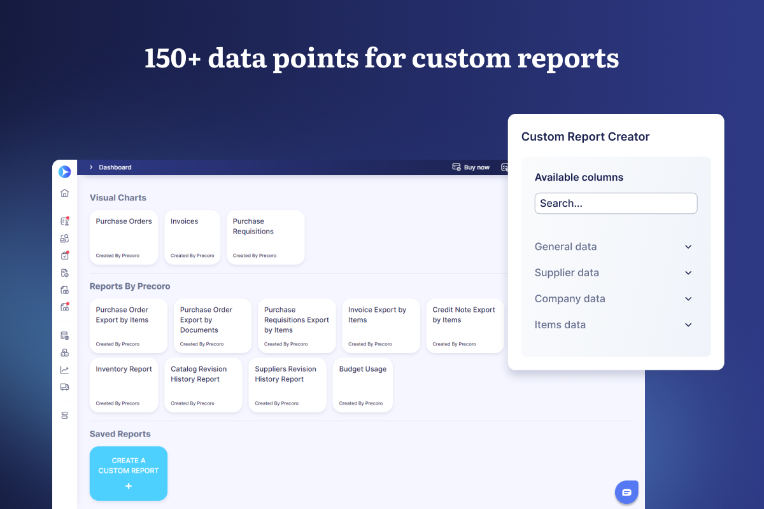Open the blue chat support bubble
The width and height of the screenshot is (764, 509).
pos(626,492)
